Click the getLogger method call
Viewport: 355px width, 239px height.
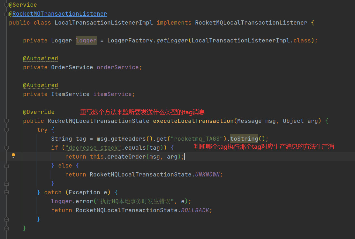coord(172,41)
